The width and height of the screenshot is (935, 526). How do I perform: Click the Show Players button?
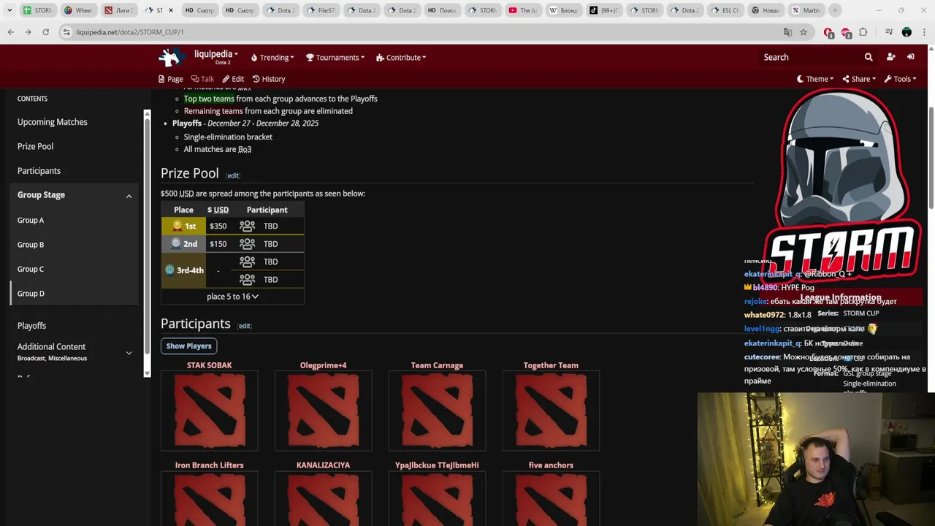click(188, 346)
